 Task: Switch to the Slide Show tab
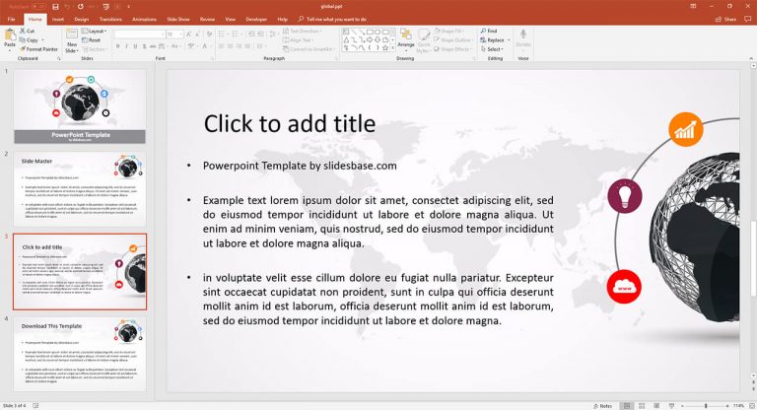pyautogui.click(x=178, y=19)
